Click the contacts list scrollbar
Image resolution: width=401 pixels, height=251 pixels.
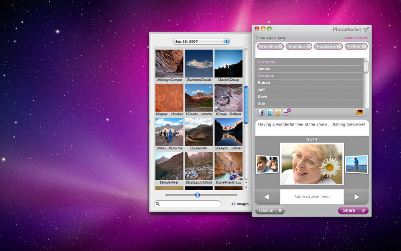pos(366,67)
